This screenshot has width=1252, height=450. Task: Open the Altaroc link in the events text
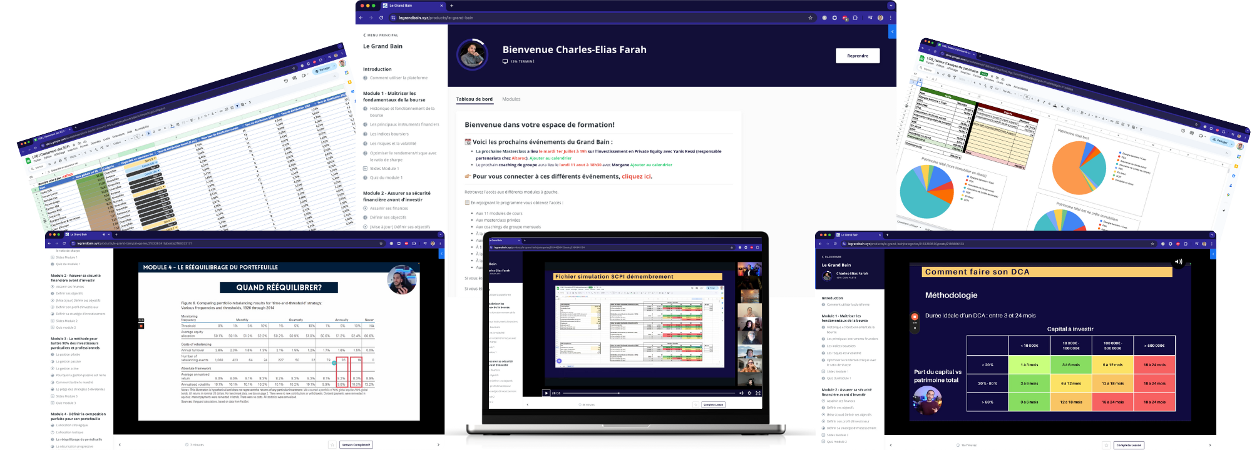click(519, 158)
